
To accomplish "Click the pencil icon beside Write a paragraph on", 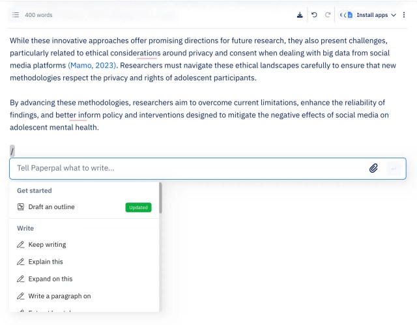I will [20, 296].
